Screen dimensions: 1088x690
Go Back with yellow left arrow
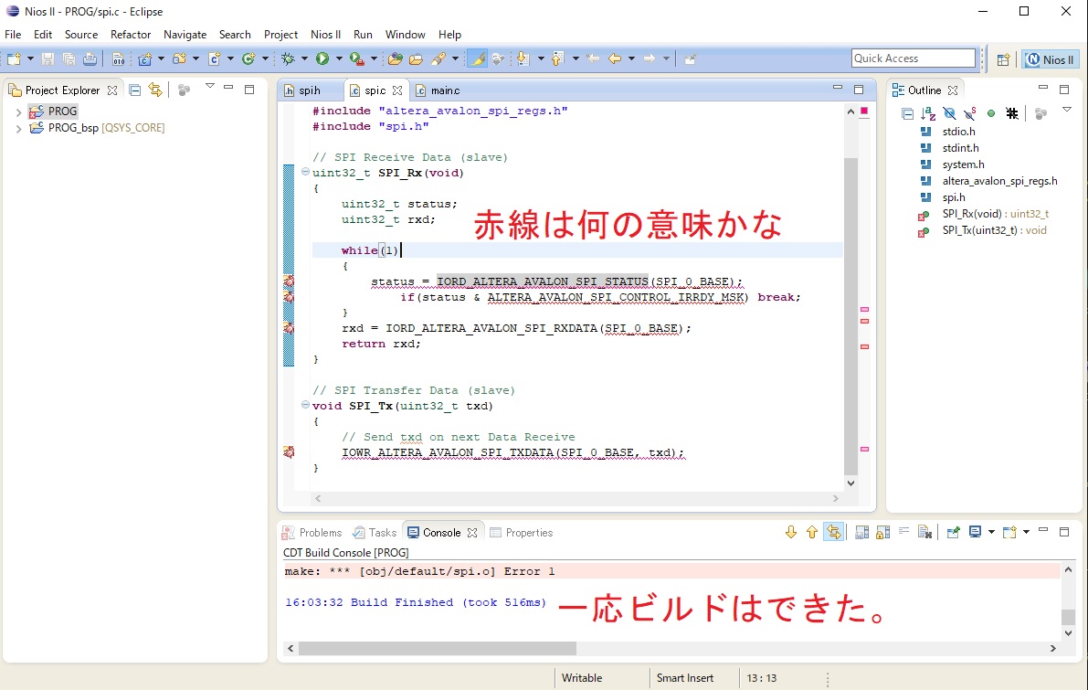click(615, 59)
